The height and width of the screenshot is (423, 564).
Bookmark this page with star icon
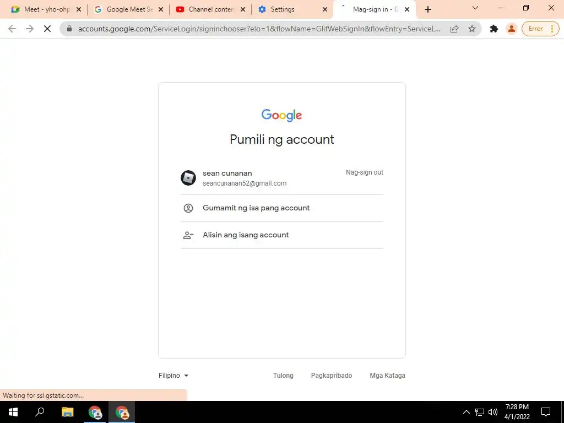tap(472, 29)
